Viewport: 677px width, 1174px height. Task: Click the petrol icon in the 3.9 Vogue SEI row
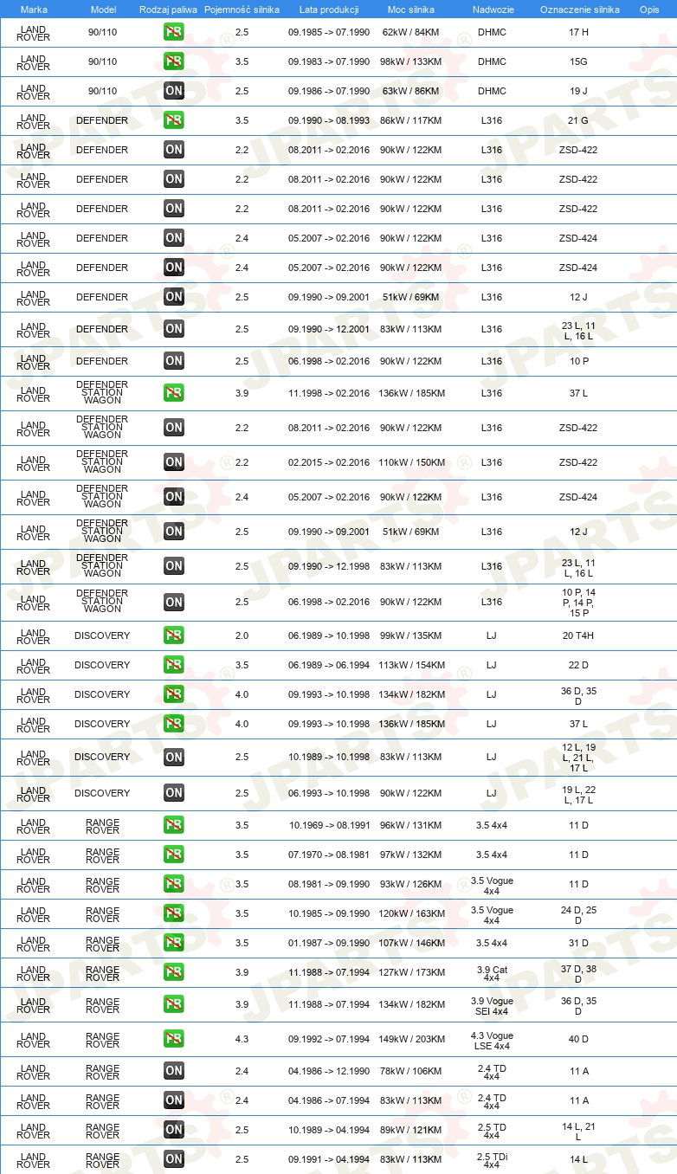[x=174, y=1004]
